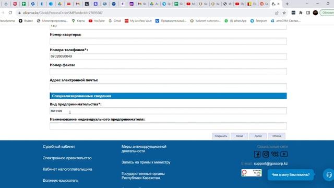334x188 pixels.
Task: Open the Instagram social icon
Action: (266, 154)
